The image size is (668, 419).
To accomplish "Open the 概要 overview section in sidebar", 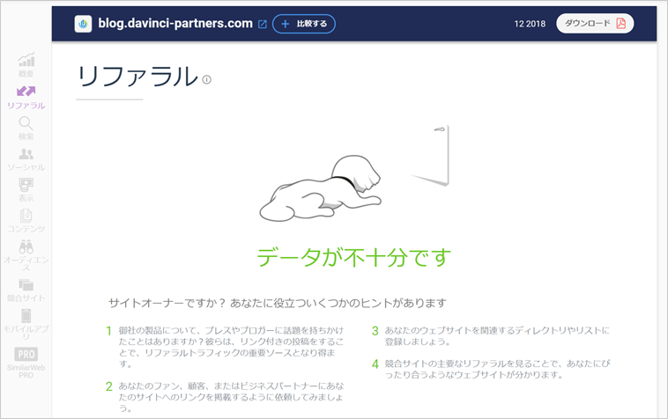I will pos(26,65).
